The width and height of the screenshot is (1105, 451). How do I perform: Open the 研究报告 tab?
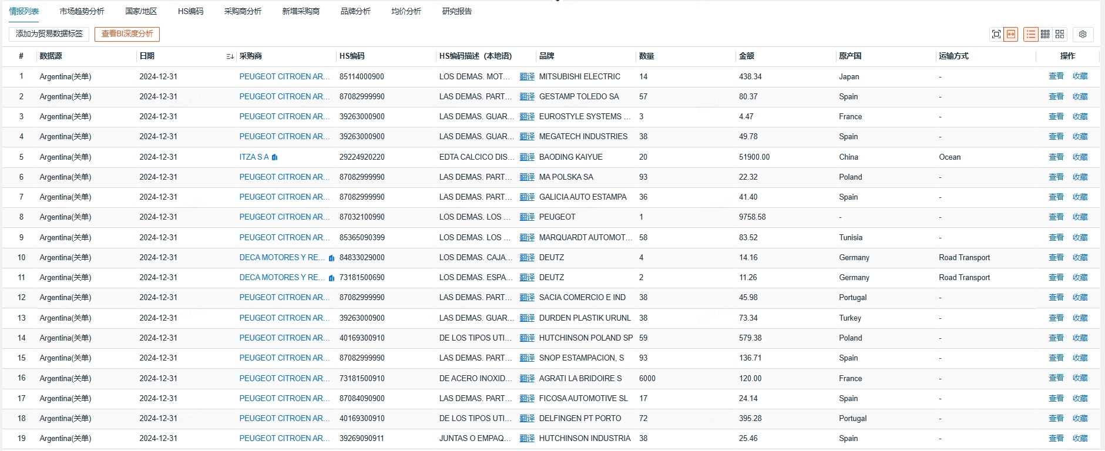457,11
